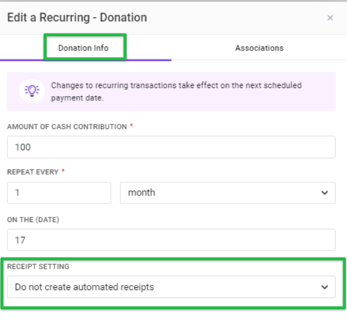Focus the On The (Date) field showing 17
Image resolution: width=347 pixels, height=328 pixels.
point(171,239)
